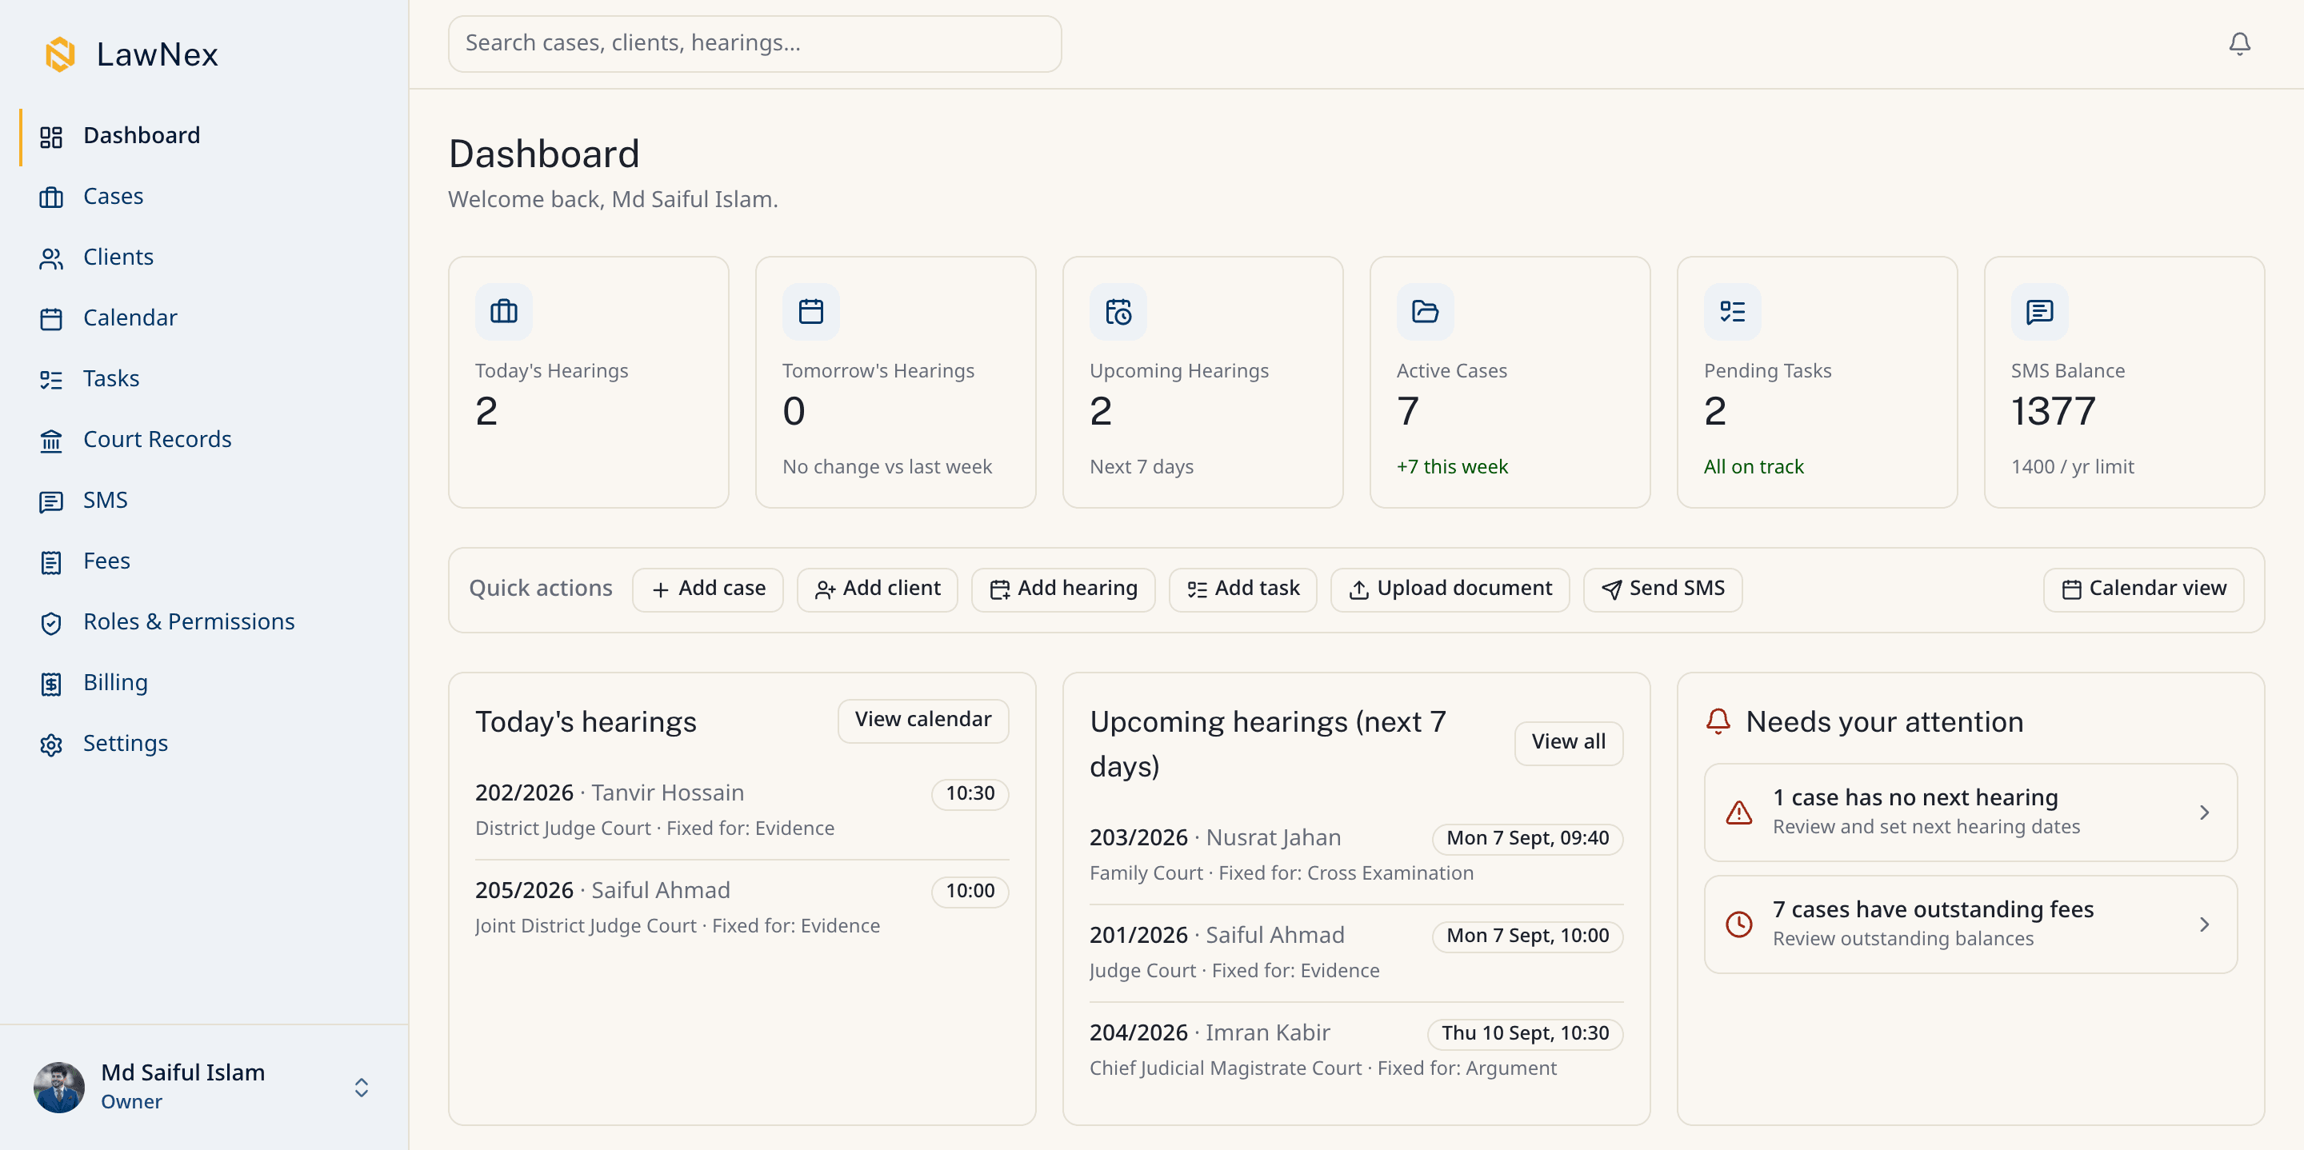Screen dimensions: 2304x1150
Task: Click the Add hearing button
Action: (1062, 589)
